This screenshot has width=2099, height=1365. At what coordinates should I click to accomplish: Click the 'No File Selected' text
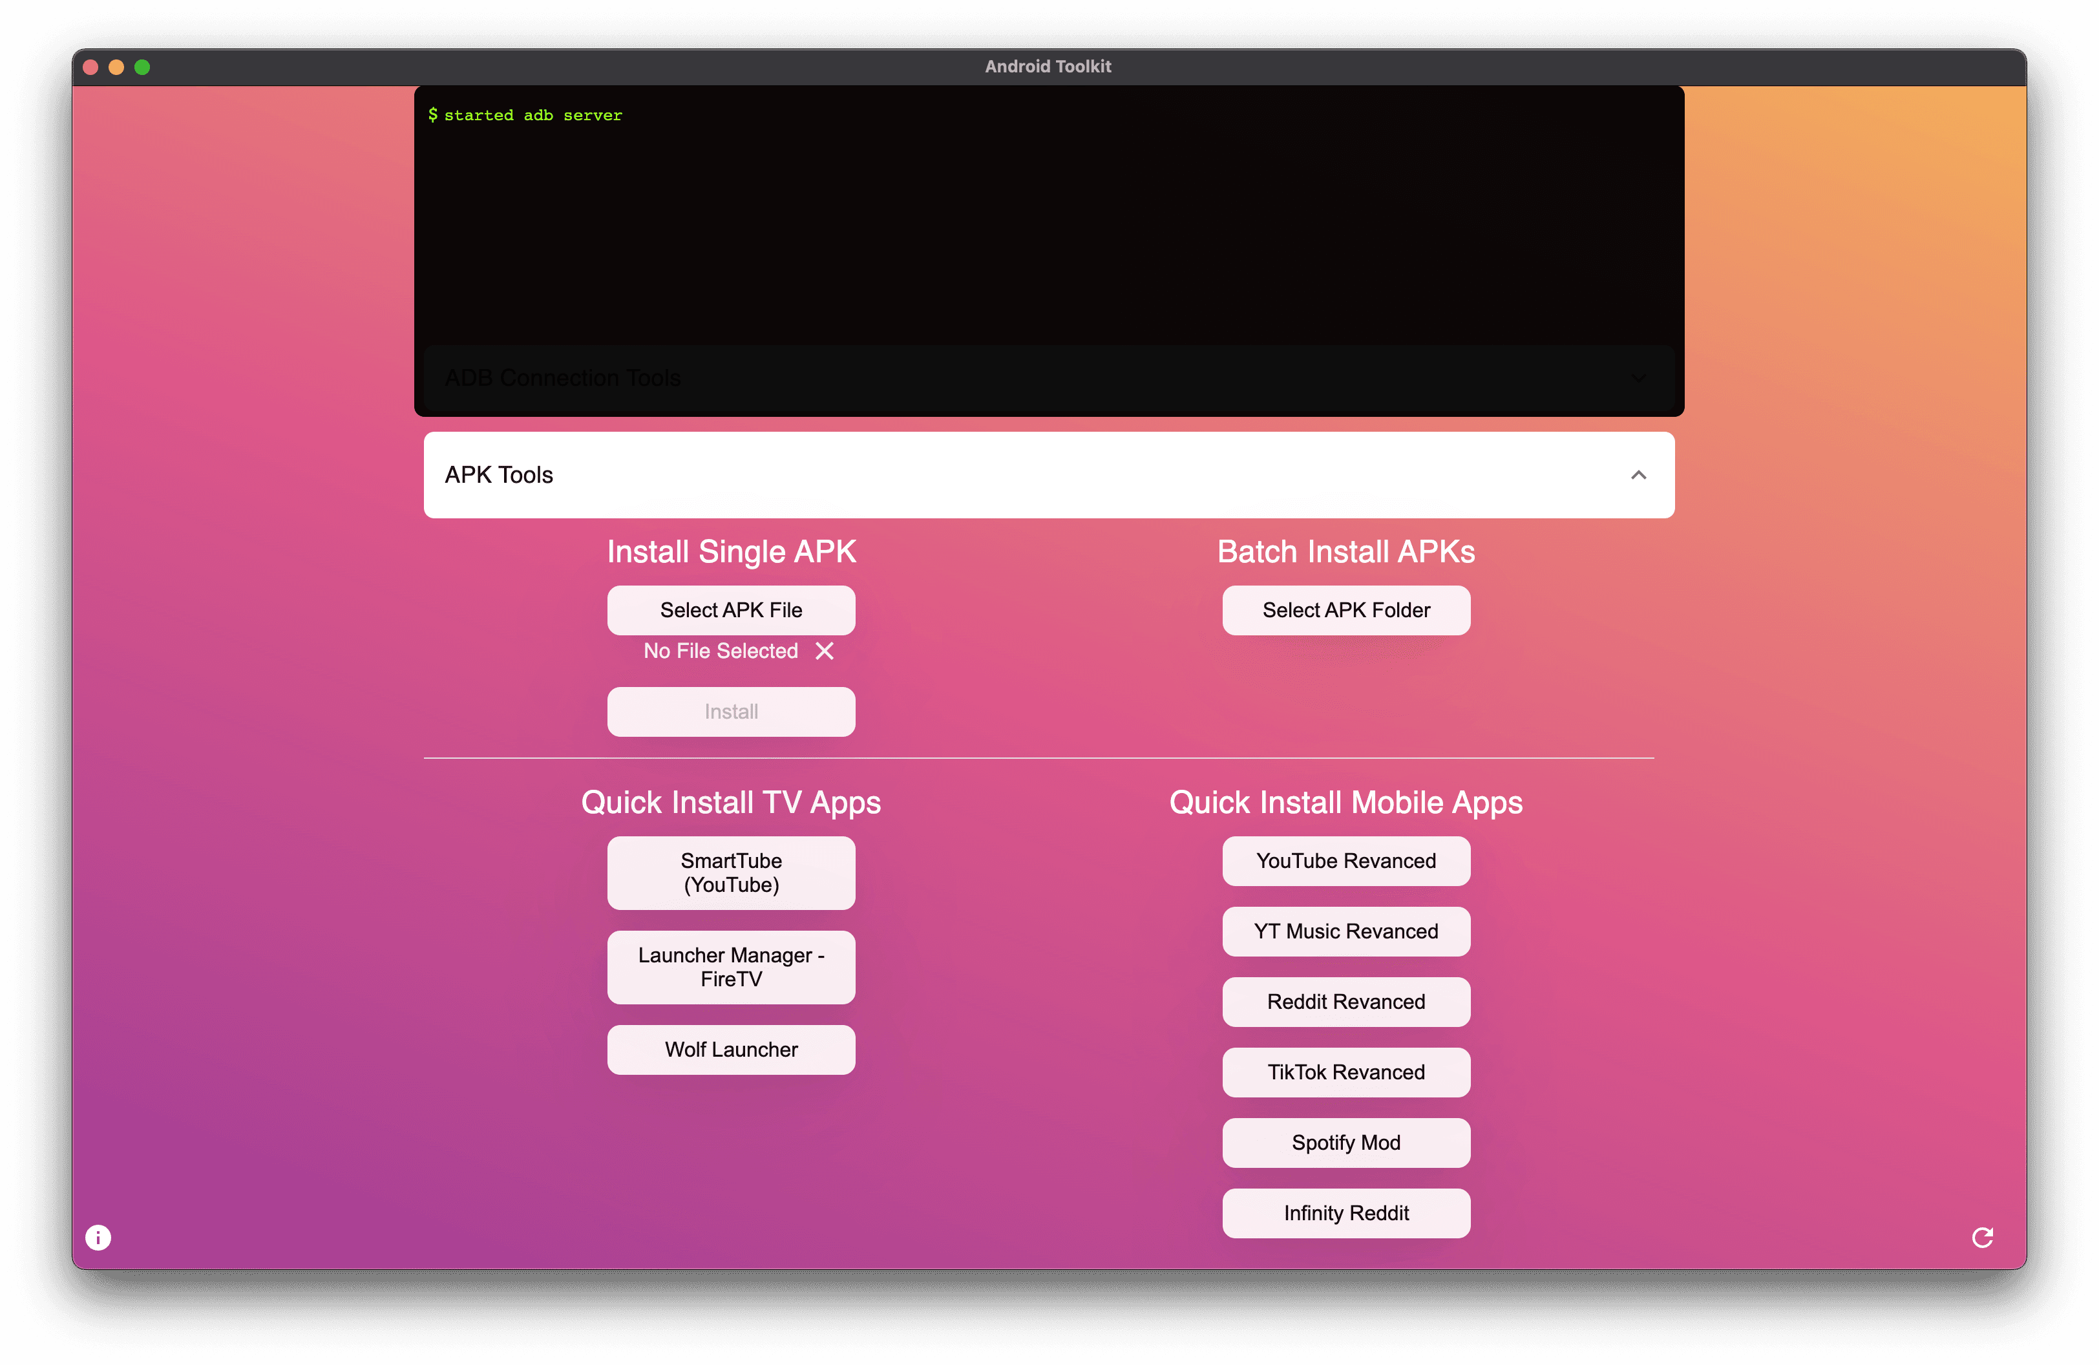point(721,651)
